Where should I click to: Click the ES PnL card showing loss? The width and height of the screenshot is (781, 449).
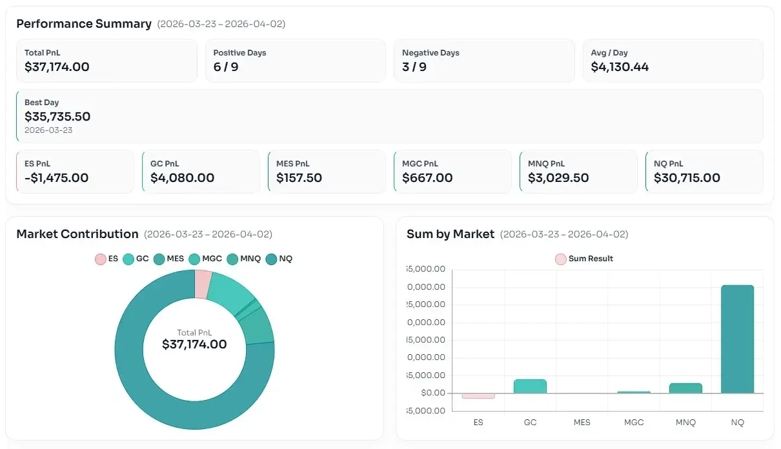pos(75,172)
